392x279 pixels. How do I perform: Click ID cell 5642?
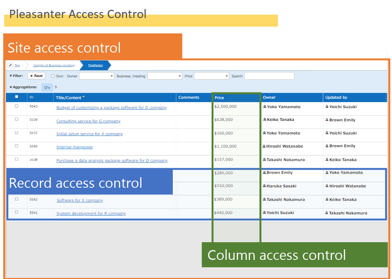pyautogui.click(x=33, y=199)
